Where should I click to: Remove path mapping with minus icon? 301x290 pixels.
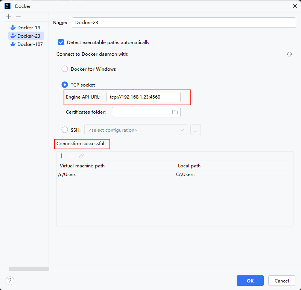71,156
